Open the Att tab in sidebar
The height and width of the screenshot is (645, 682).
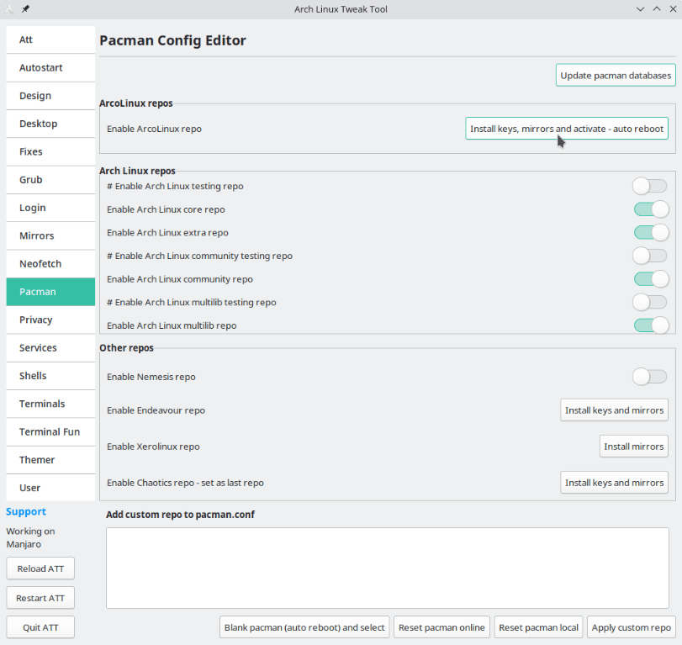pyautogui.click(x=50, y=40)
